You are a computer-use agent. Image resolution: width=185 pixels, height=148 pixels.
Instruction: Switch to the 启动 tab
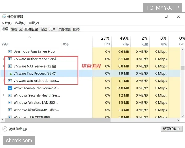click(x=44, y=29)
